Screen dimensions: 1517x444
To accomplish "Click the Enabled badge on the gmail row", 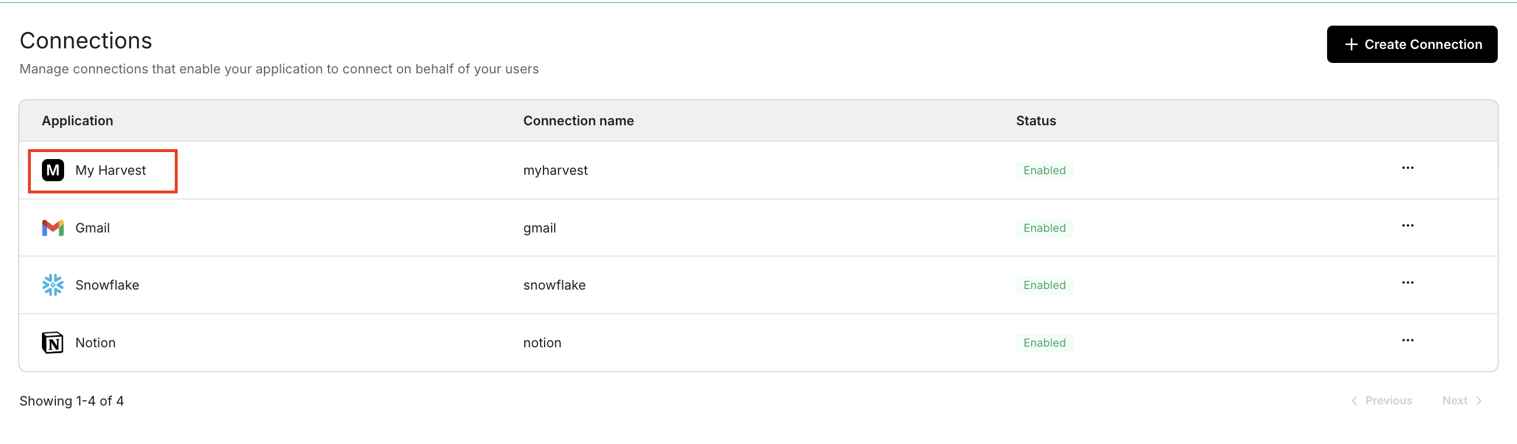I will click(1044, 228).
